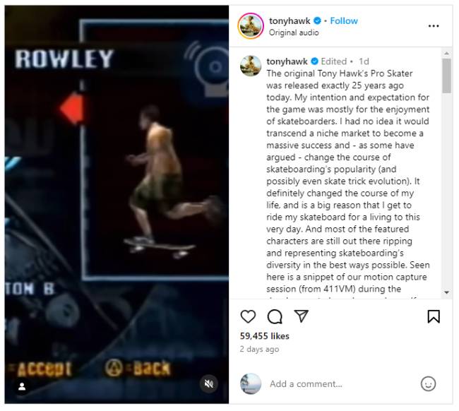The height and width of the screenshot is (411, 459).
Task: Click the scrollbar up arrow in caption
Action: [x=446, y=53]
